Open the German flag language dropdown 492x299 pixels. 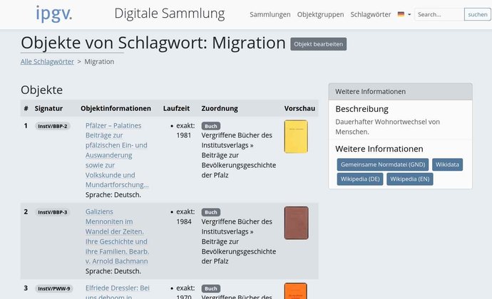(404, 14)
